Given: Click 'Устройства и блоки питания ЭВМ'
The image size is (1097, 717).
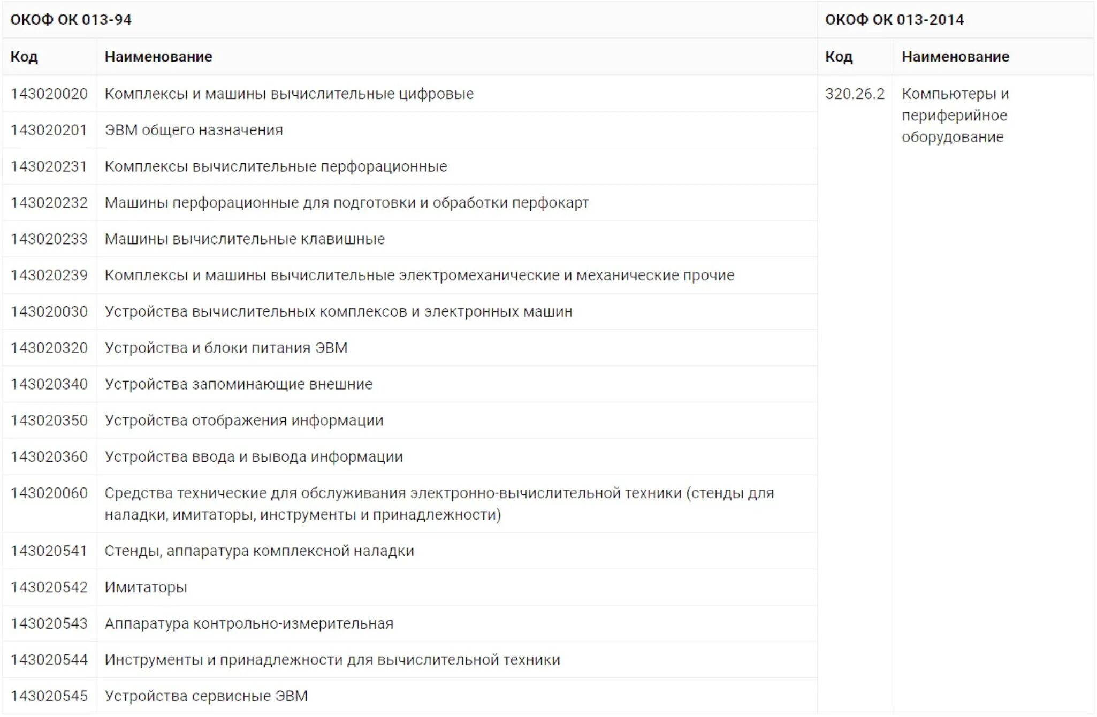Looking at the screenshot, I should pos(226,348).
